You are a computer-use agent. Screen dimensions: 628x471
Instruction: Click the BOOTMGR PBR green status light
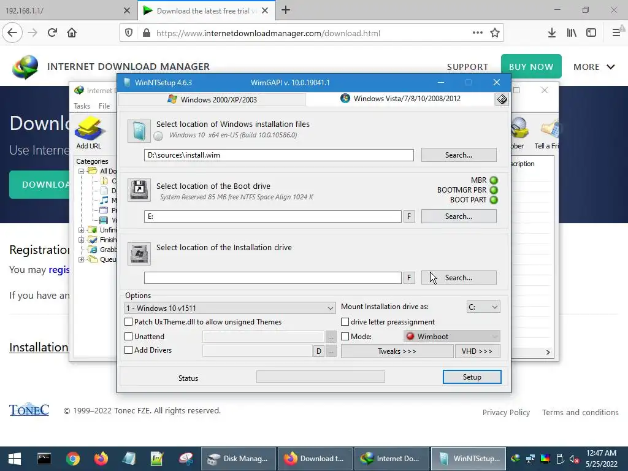coord(494,190)
